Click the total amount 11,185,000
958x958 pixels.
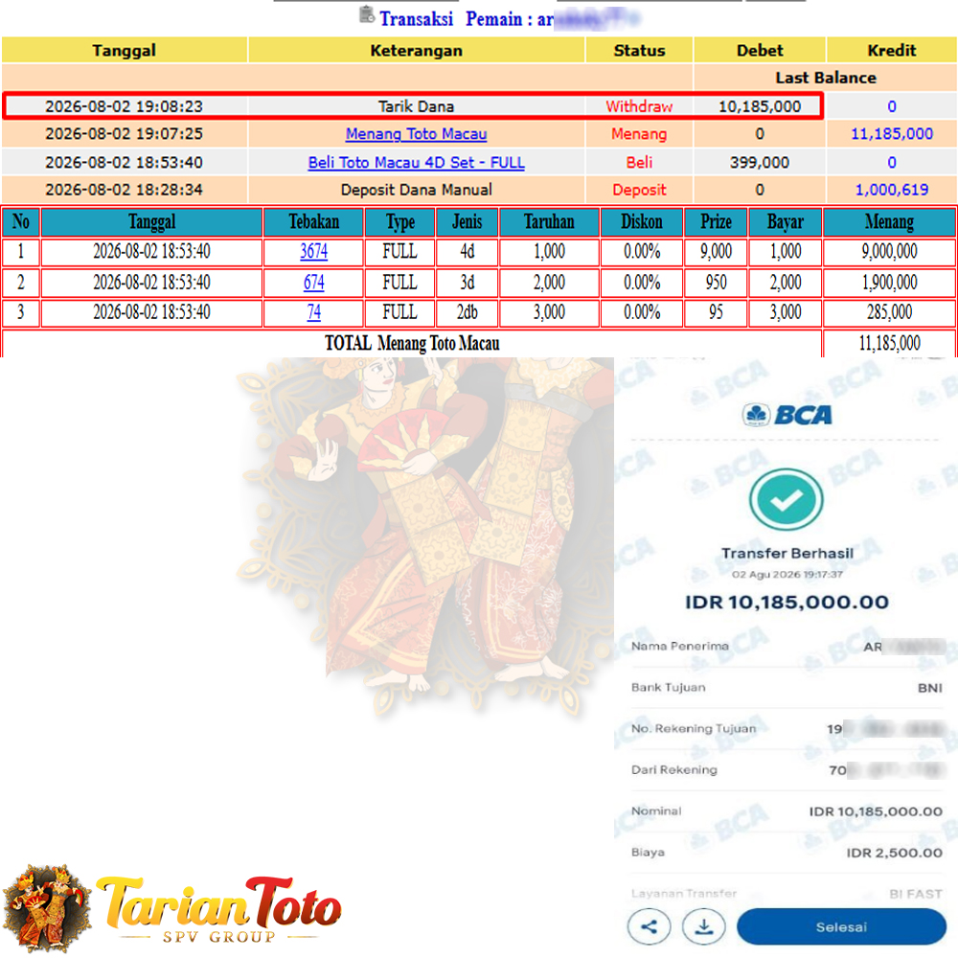889,343
